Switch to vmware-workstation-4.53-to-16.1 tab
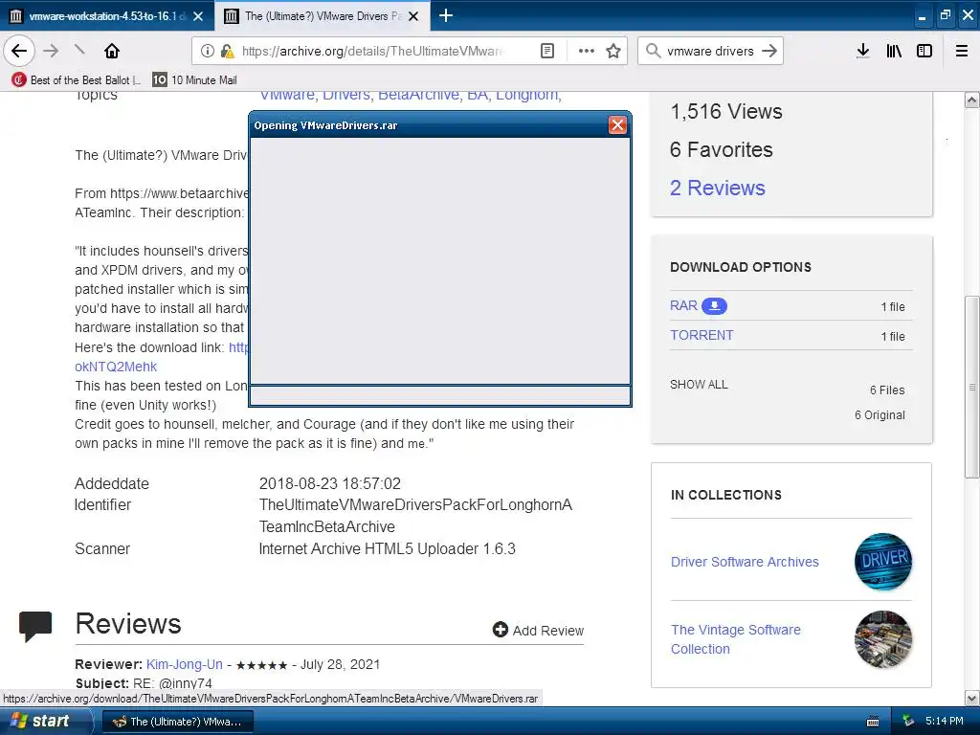Image resolution: width=980 pixels, height=735 pixels. point(107,15)
